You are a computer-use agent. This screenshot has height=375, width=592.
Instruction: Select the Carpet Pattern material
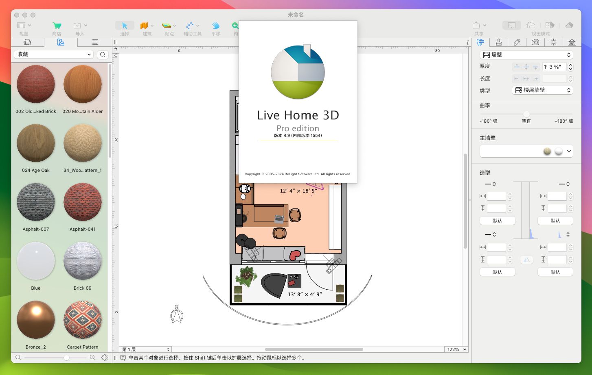pyautogui.click(x=83, y=320)
